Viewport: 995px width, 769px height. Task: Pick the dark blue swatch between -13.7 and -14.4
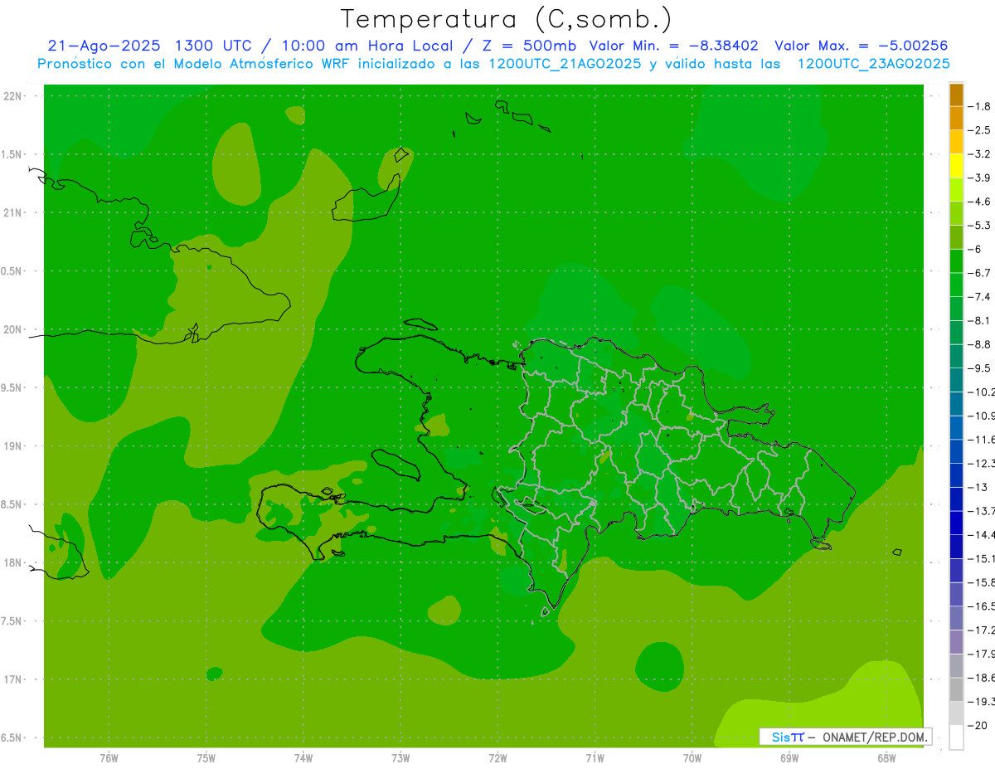coord(956,523)
